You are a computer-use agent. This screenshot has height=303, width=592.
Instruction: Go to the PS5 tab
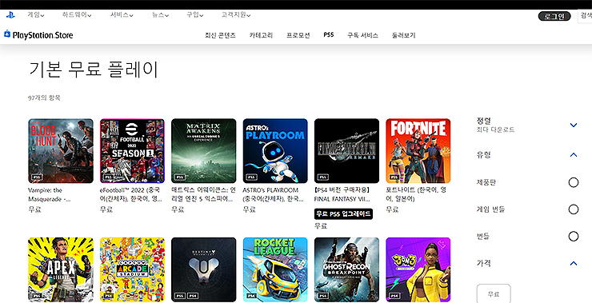coord(329,34)
